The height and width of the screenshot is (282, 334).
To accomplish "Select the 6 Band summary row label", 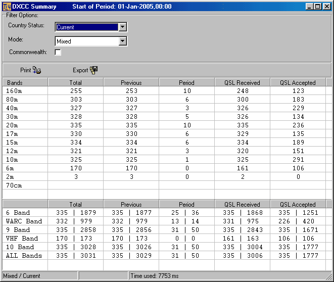I will click(18, 213).
